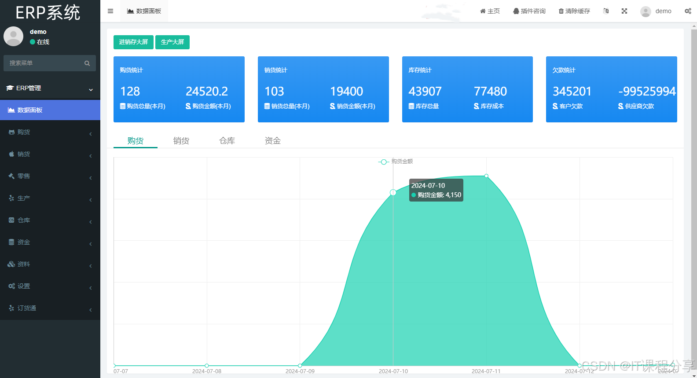Click the 搜索菜单 search input field
The width and height of the screenshot is (697, 378).
[x=44, y=63]
